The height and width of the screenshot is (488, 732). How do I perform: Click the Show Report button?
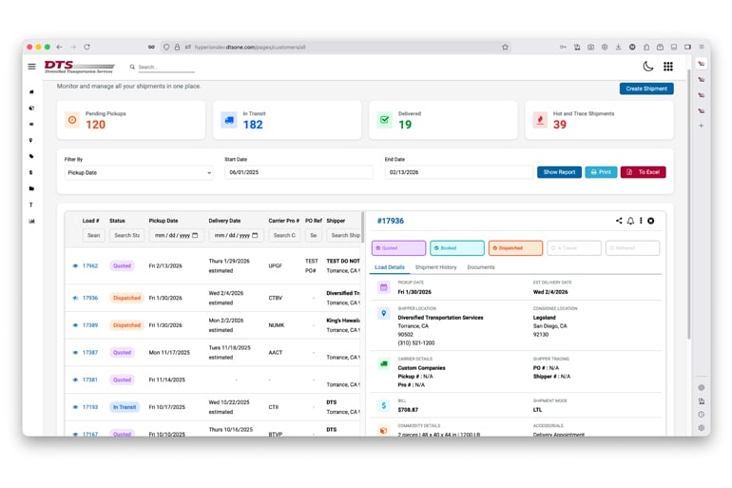pyautogui.click(x=559, y=172)
